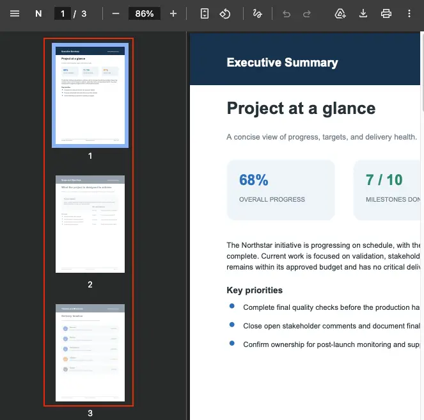Print the document
This screenshot has height=420, width=424.
tap(386, 13)
